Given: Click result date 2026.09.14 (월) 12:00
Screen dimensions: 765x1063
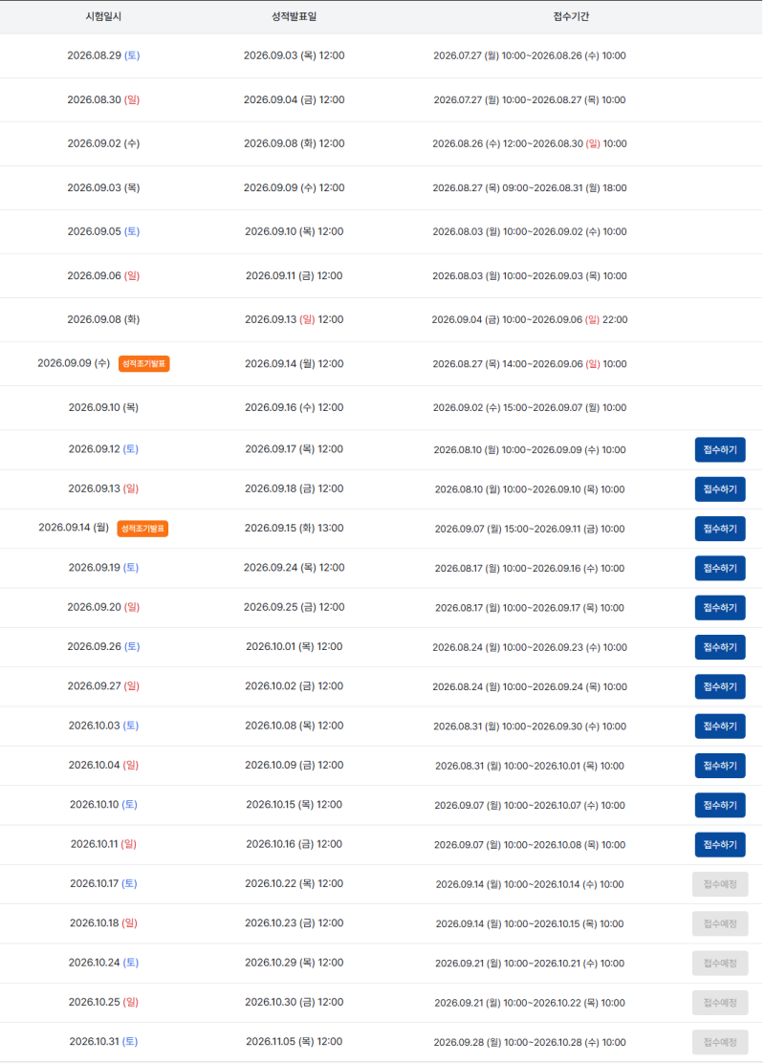Looking at the screenshot, I should point(294,363).
